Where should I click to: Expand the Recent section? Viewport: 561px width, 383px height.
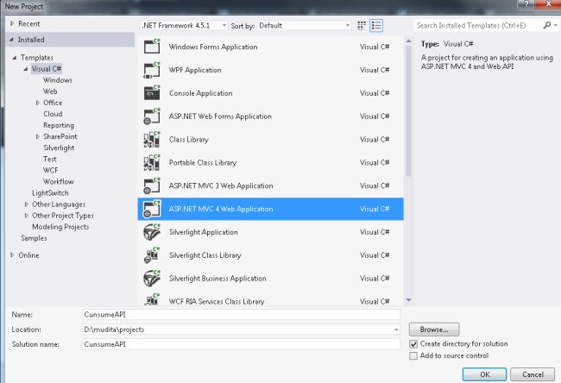12,23
